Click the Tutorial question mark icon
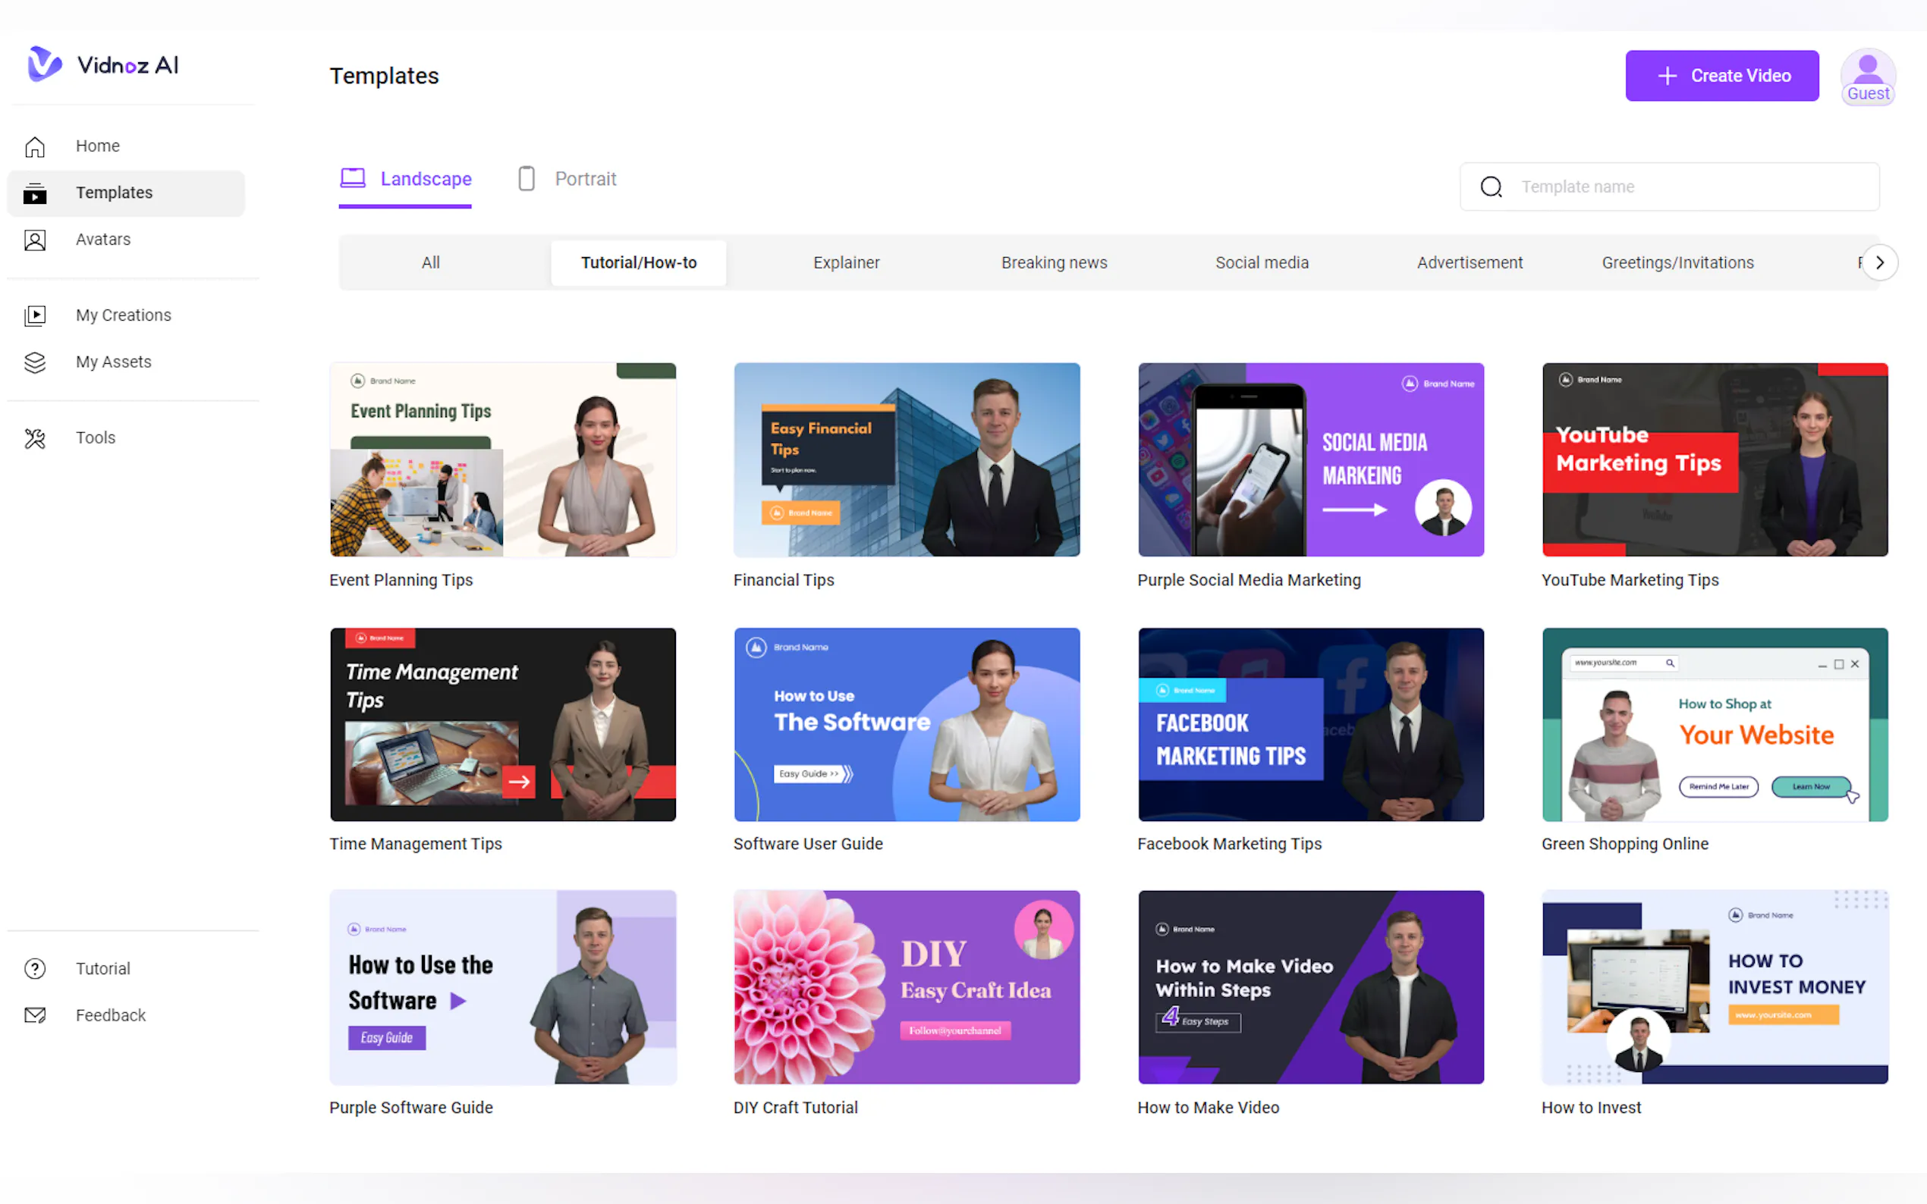 pos(35,968)
